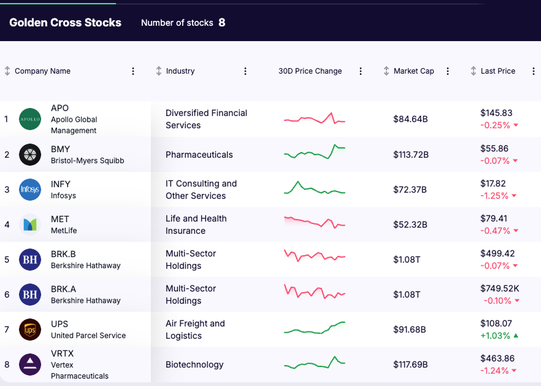Image resolution: width=541 pixels, height=386 pixels.
Task: Click the BRK.B ticker link
Action: click(64, 253)
